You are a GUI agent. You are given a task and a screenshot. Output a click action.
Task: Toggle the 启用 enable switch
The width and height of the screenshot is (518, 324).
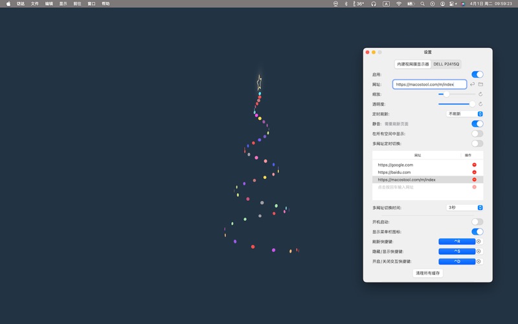tap(477, 75)
